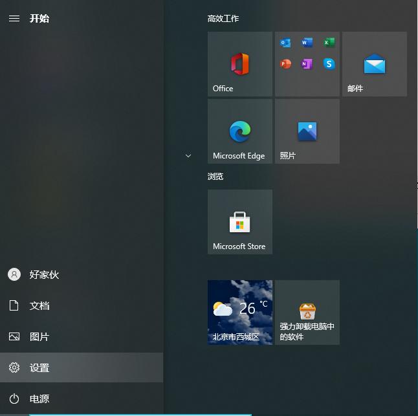The height and width of the screenshot is (416, 418).
Task: Expand the start menu via hamburger icon
Action: pyautogui.click(x=14, y=18)
